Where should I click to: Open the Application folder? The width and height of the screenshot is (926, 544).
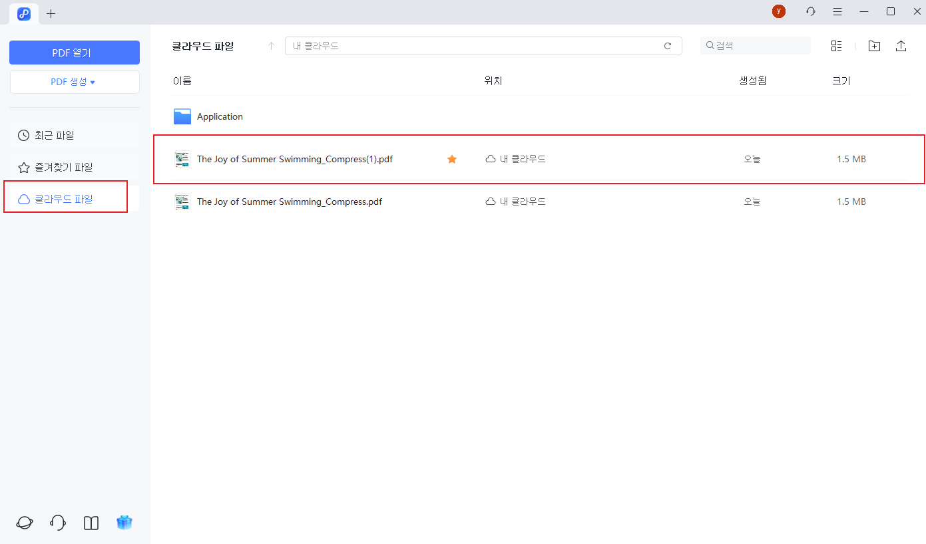click(220, 116)
